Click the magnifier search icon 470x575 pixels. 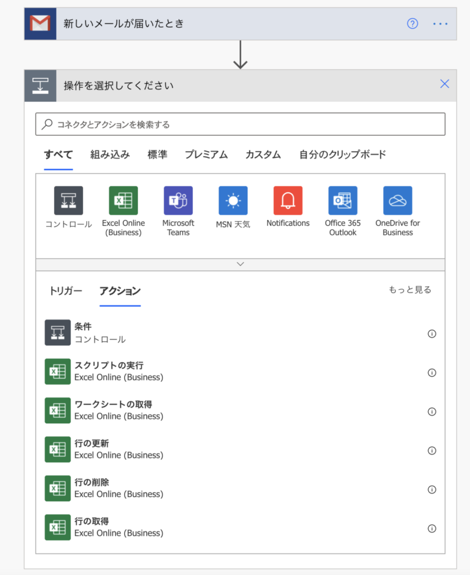tap(47, 124)
